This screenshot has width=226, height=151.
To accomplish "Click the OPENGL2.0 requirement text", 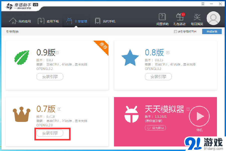I will click(x=44, y=125).
